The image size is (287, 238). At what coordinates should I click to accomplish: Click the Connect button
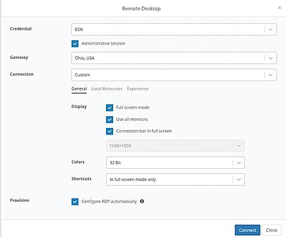[x=248, y=230]
